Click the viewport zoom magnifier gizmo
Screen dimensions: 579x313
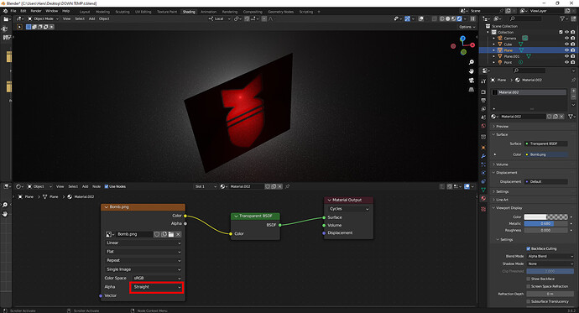pos(472,62)
